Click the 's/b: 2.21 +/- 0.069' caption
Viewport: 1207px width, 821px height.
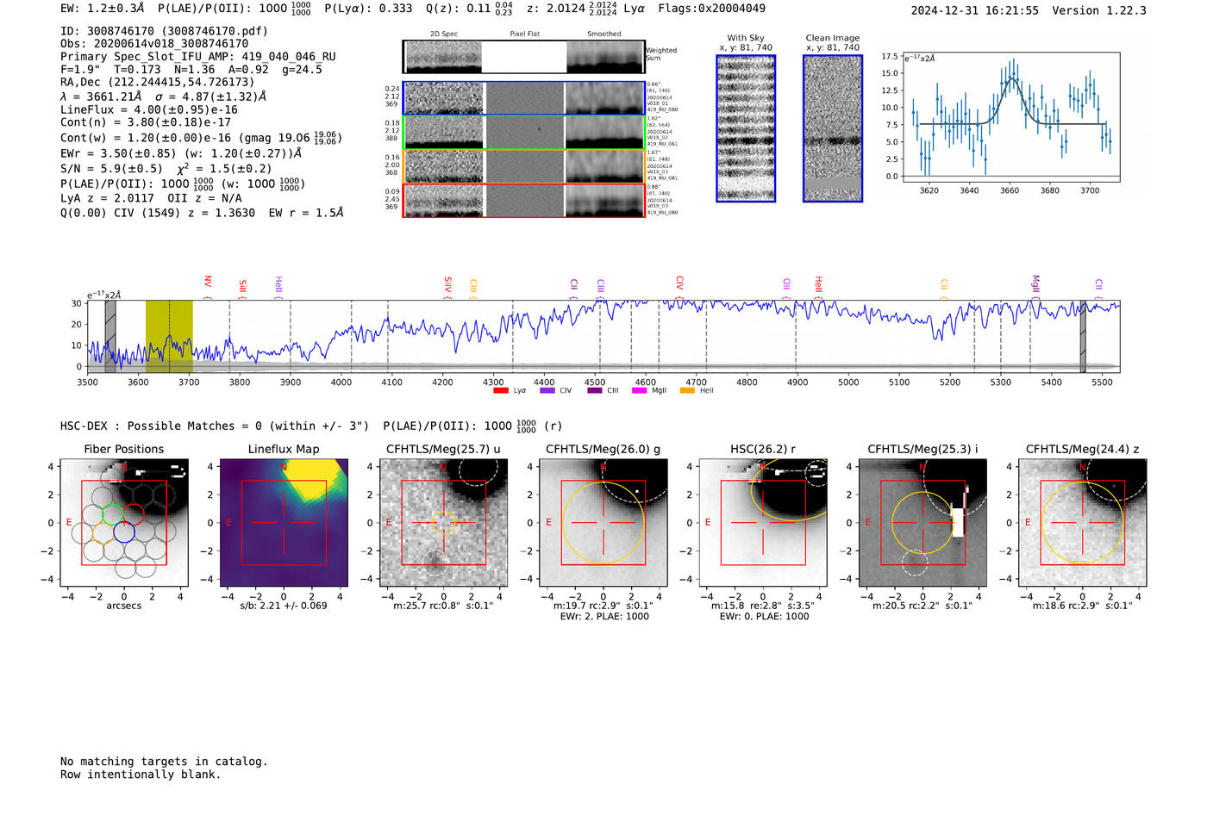pyautogui.click(x=284, y=606)
